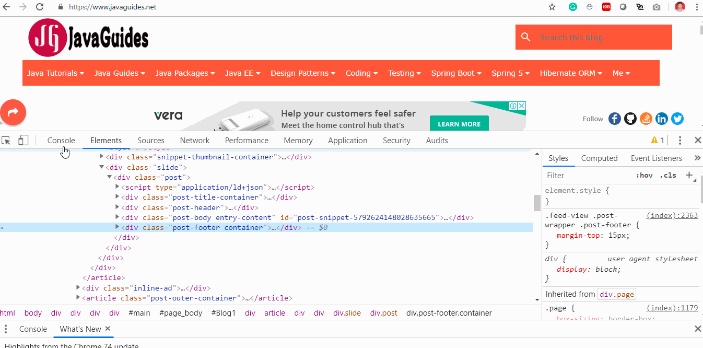Switch to the Computed styles tab
This screenshot has height=348, width=703.
(600, 158)
